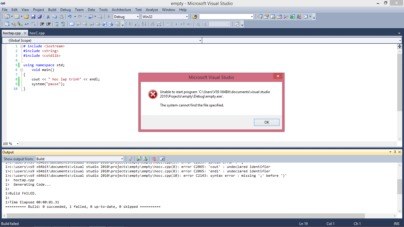This screenshot has height=227, width=404.
Task: Switch to the hocC.cpp tab
Action: (x=37, y=33)
